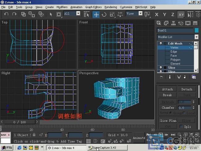201x151 pixels.
Task: Click the Select Object arrow tool
Action: point(51,14)
